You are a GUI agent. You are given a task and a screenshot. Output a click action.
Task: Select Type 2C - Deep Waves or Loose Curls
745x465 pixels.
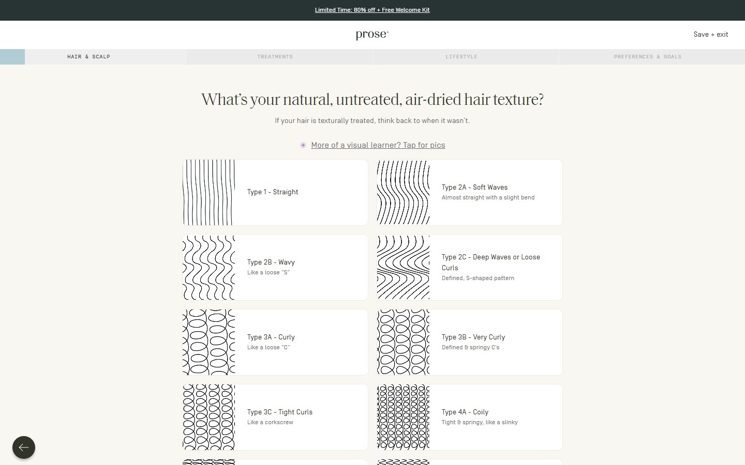click(491, 262)
